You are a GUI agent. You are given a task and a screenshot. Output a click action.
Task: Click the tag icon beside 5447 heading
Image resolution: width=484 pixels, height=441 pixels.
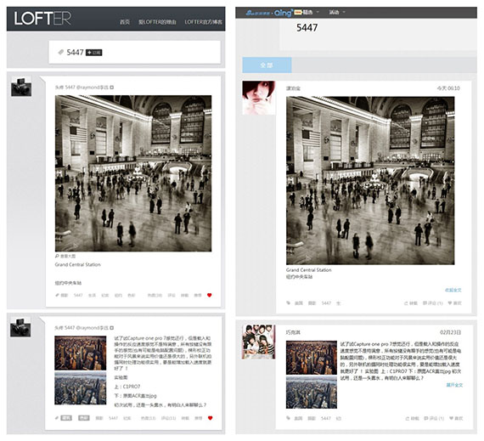pos(61,52)
